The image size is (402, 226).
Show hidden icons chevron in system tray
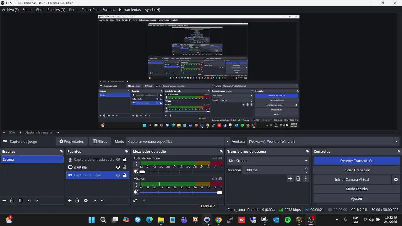point(337,220)
